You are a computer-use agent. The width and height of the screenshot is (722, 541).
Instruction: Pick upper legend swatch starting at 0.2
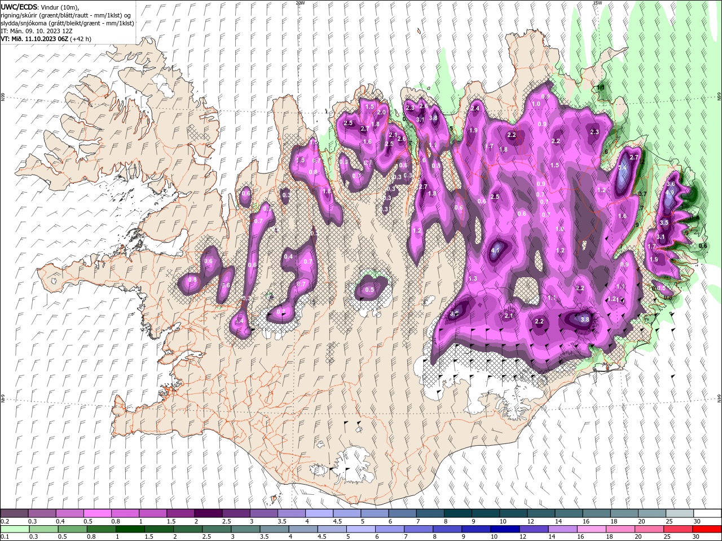[14, 513]
